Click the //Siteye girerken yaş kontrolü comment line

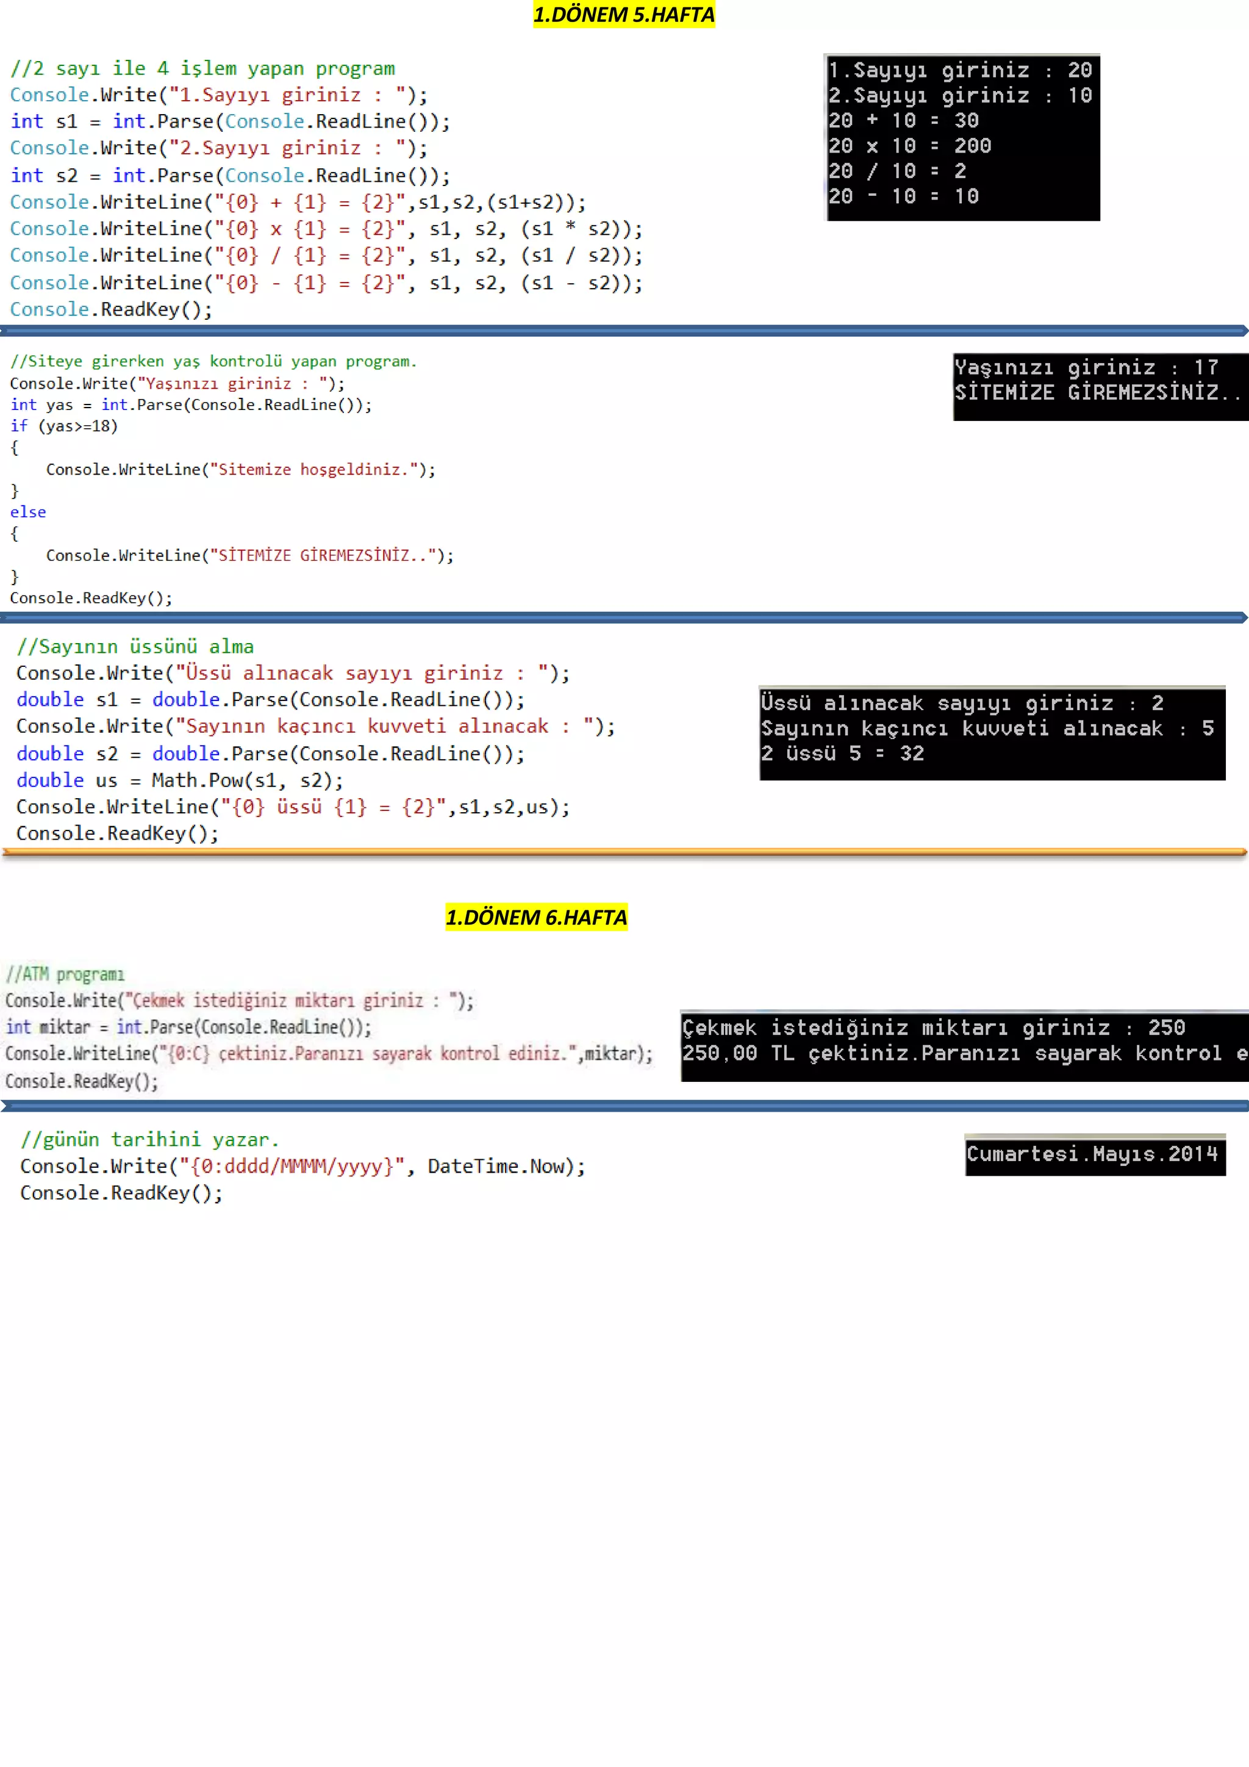click(x=213, y=361)
